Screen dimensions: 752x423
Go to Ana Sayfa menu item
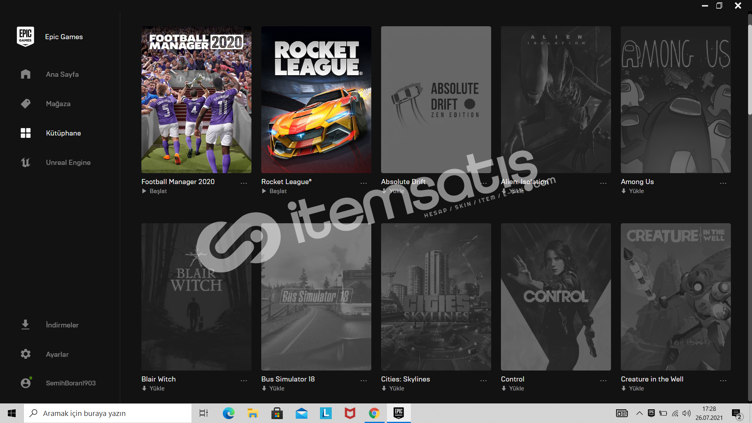pyautogui.click(x=62, y=74)
